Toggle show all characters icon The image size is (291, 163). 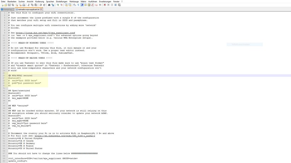pyautogui.click(x=78, y=5)
